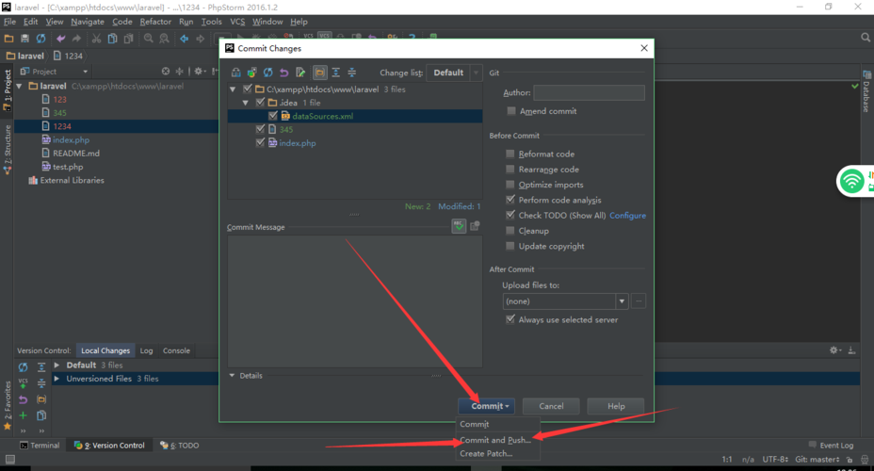Click Refresh Changes icon in Commit dialog toolbar
Screen dimensions: 874x471
pyautogui.click(x=268, y=73)
